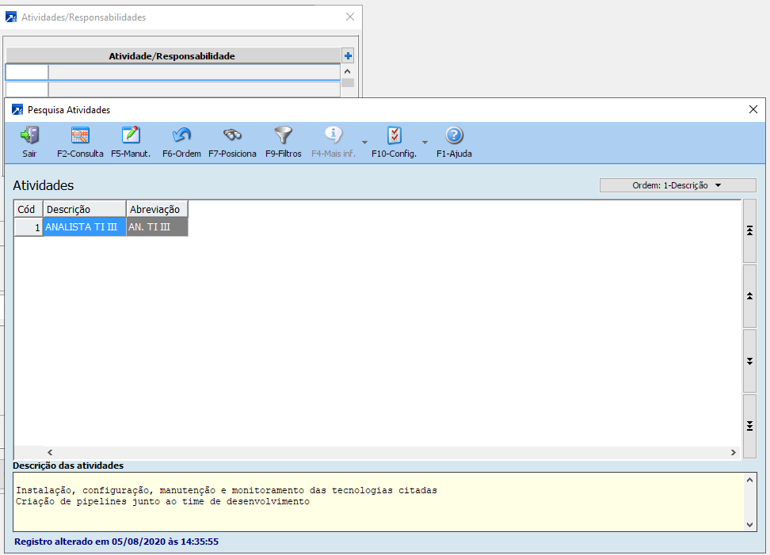Click the F6-Ordem sort icon

pos(181,135)
